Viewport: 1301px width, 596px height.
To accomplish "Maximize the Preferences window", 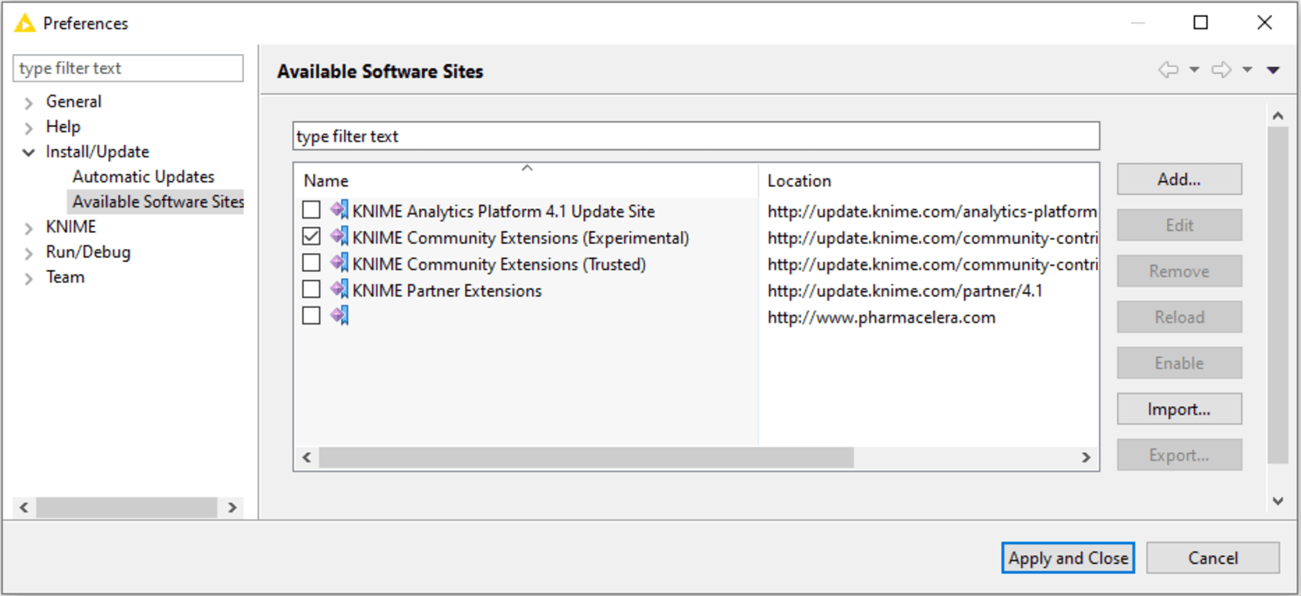I will pos(1200,23).
